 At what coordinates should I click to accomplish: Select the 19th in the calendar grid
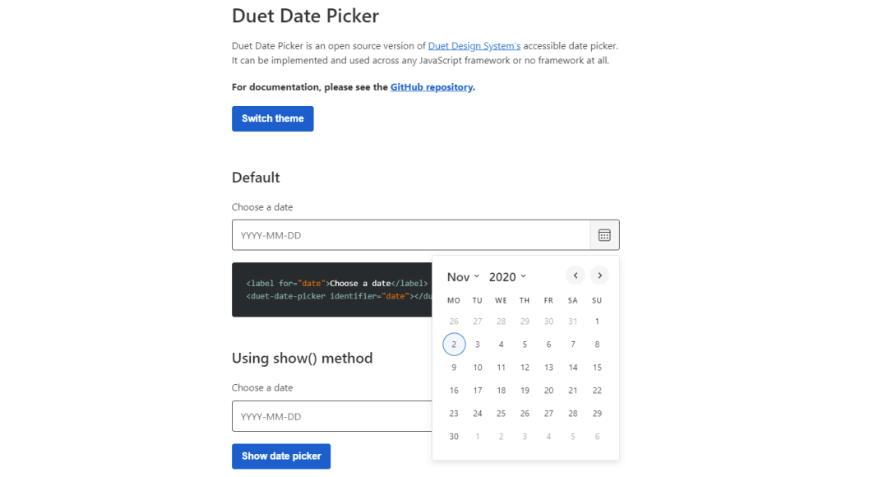pos(525,391)
